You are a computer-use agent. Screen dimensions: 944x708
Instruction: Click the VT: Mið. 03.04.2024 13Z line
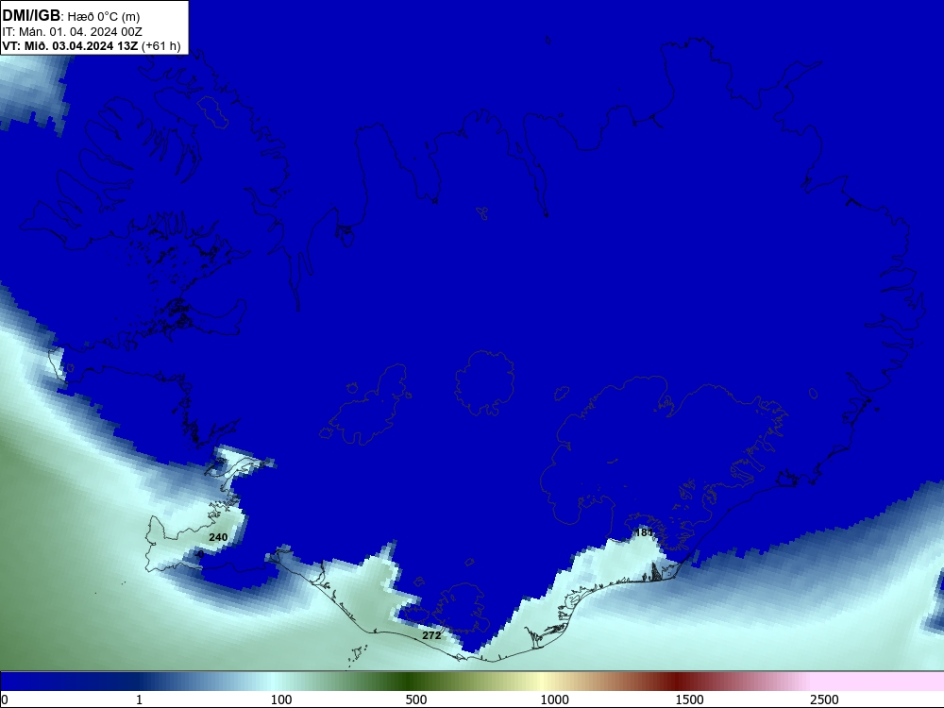pos(70,45)
